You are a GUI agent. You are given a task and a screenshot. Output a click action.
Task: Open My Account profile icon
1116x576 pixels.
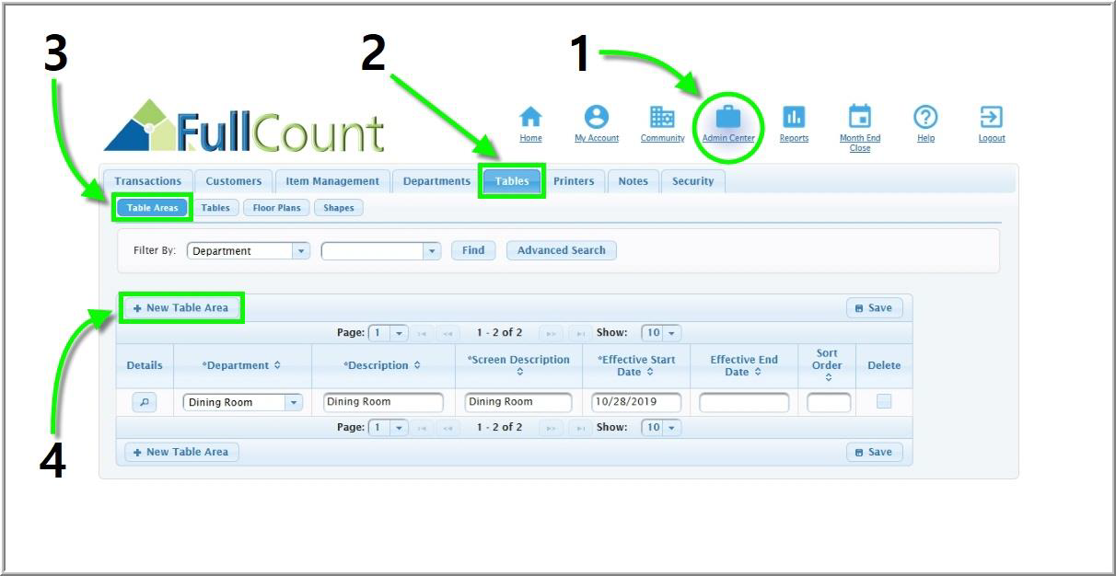click(597, 118)
